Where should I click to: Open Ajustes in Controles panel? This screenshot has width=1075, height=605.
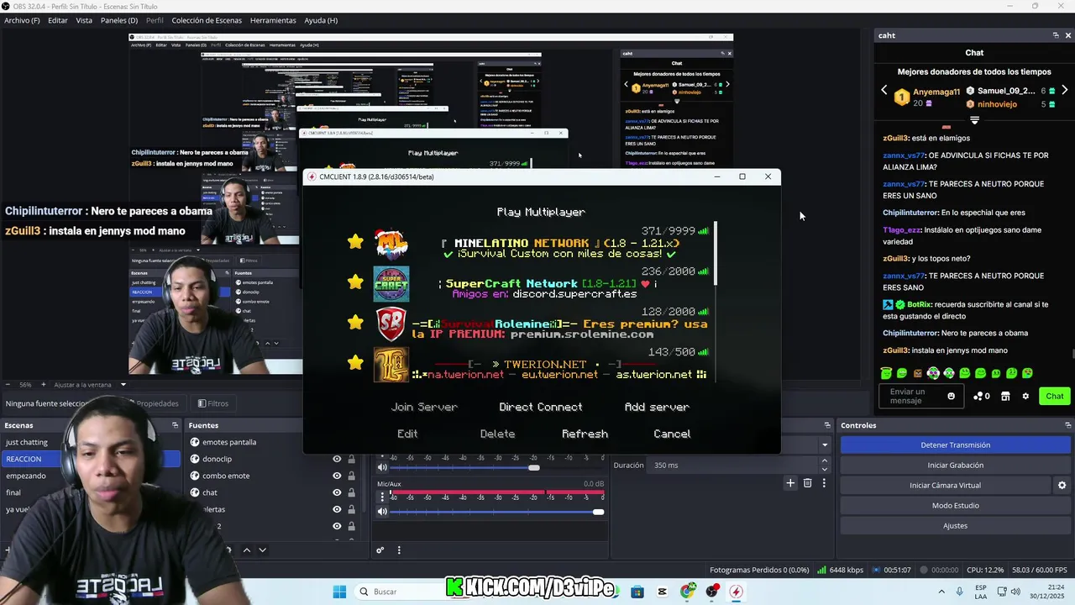click(955, 525)
